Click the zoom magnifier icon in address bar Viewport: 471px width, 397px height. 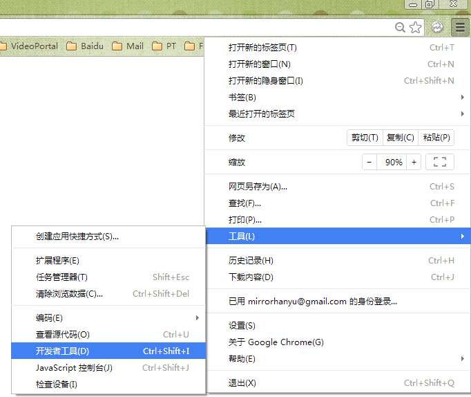[400, 28]
